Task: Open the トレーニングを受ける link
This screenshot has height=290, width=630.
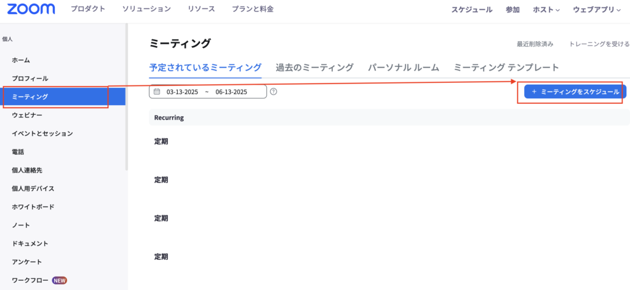Action: pos(599,44)
